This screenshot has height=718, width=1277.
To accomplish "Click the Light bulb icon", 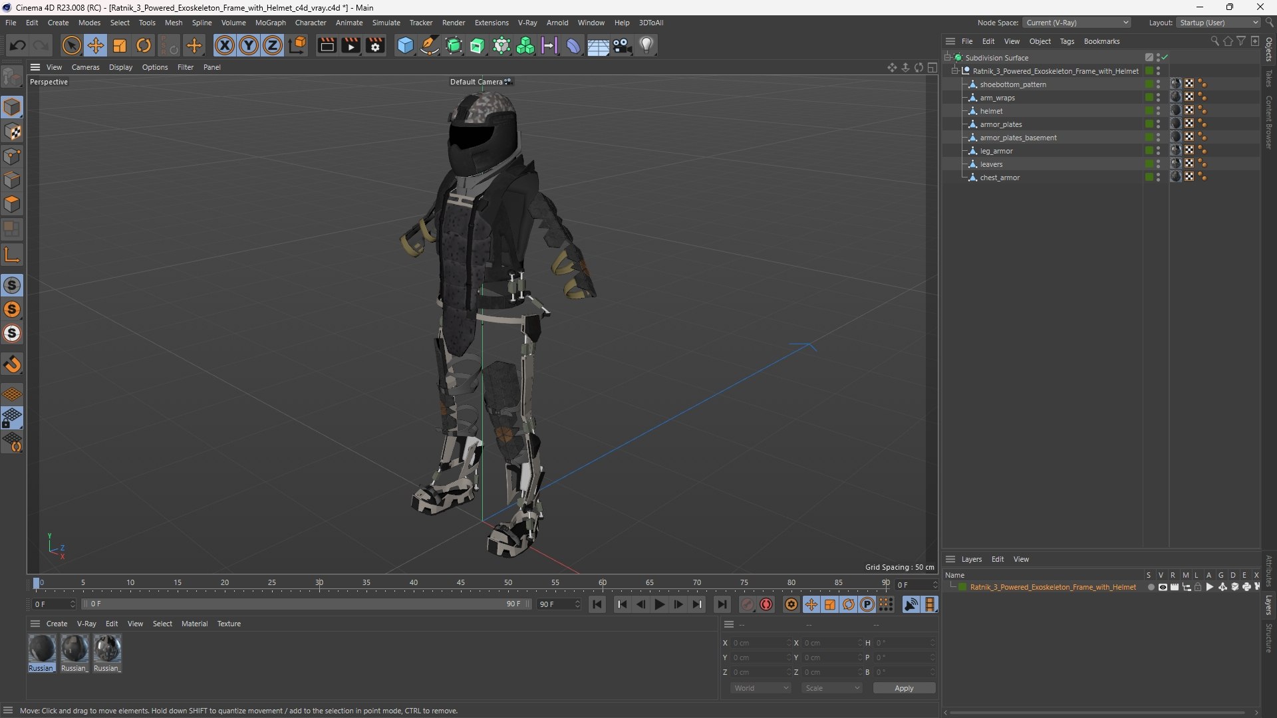I will point(646,45).
